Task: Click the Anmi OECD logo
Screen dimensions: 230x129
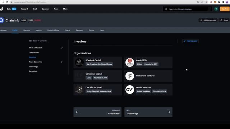Action: [130, 62]
